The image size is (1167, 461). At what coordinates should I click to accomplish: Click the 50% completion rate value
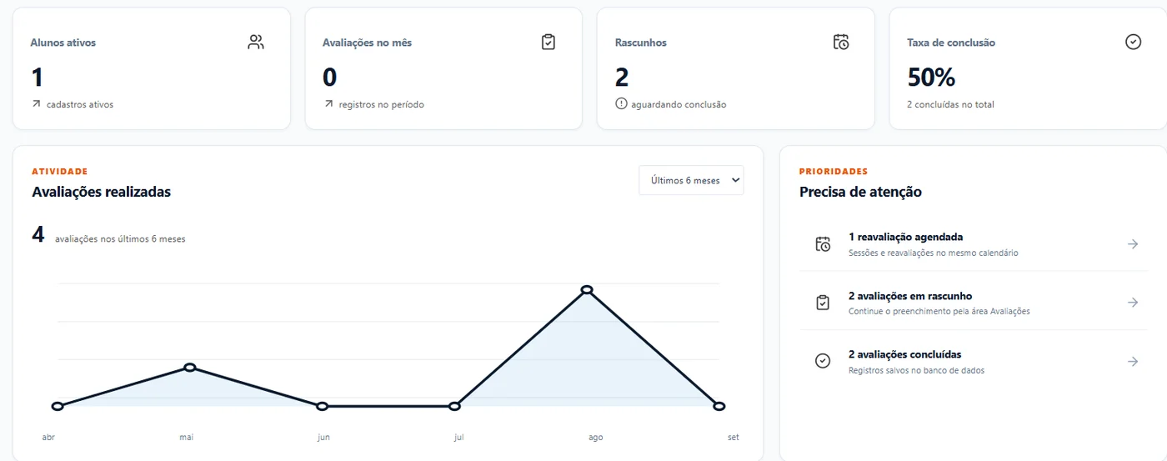[931, 77]
